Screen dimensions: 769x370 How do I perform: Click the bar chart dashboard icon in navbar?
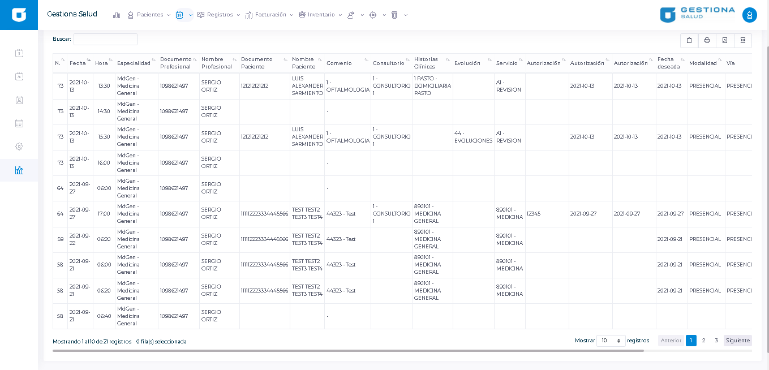point(117,15)
